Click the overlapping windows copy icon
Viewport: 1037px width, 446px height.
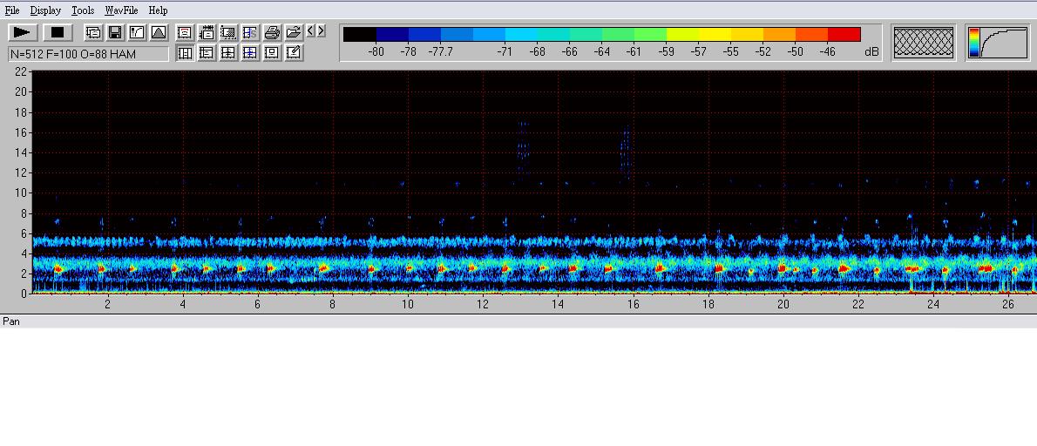click(x=93, y=32)
